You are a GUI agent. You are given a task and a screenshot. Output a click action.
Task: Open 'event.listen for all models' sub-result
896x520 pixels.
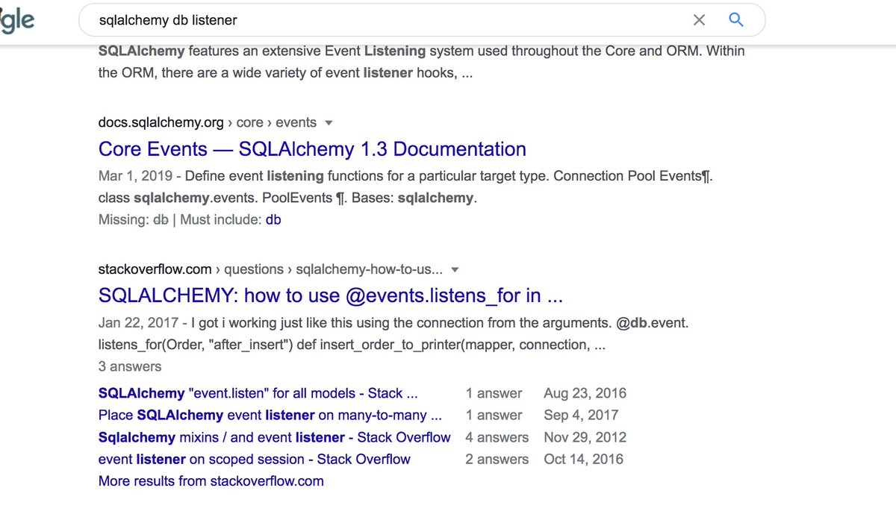coord(258,393)
